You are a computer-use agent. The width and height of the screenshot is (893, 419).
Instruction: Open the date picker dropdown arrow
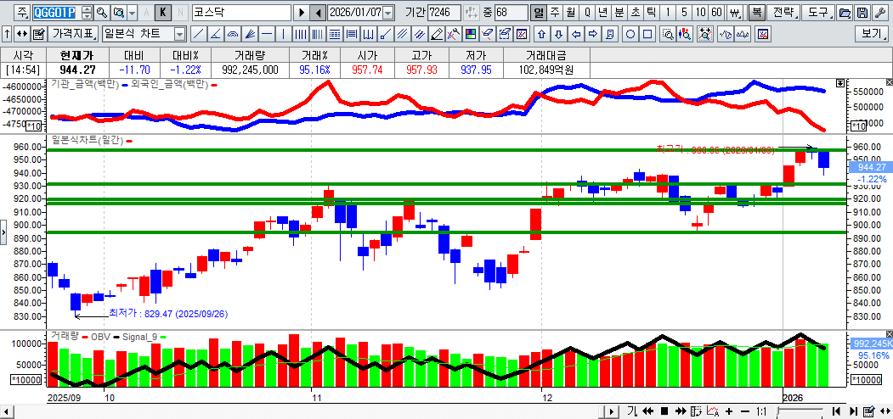pos(388,13)
